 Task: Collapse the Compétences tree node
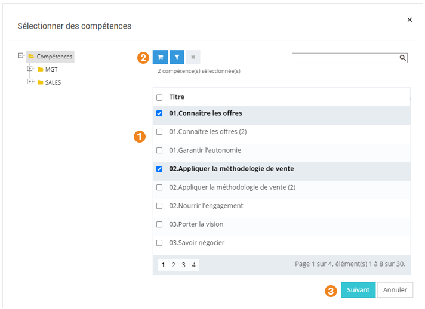tap(21, 56)
